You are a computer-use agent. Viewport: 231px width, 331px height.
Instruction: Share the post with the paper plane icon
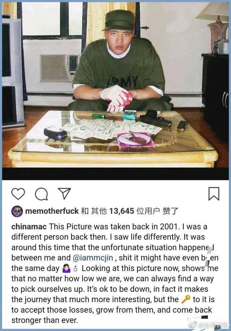tap(64, 193)
